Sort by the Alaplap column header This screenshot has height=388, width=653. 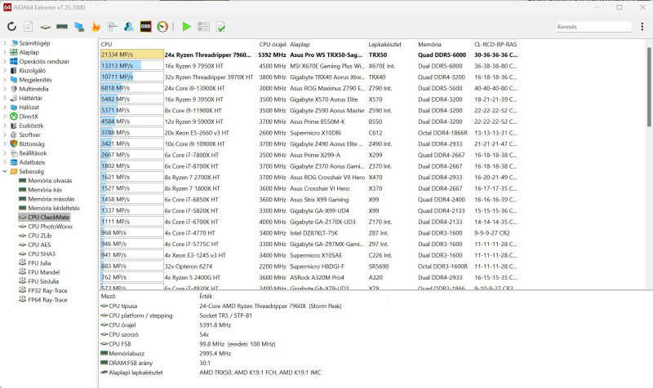point(327,44)
